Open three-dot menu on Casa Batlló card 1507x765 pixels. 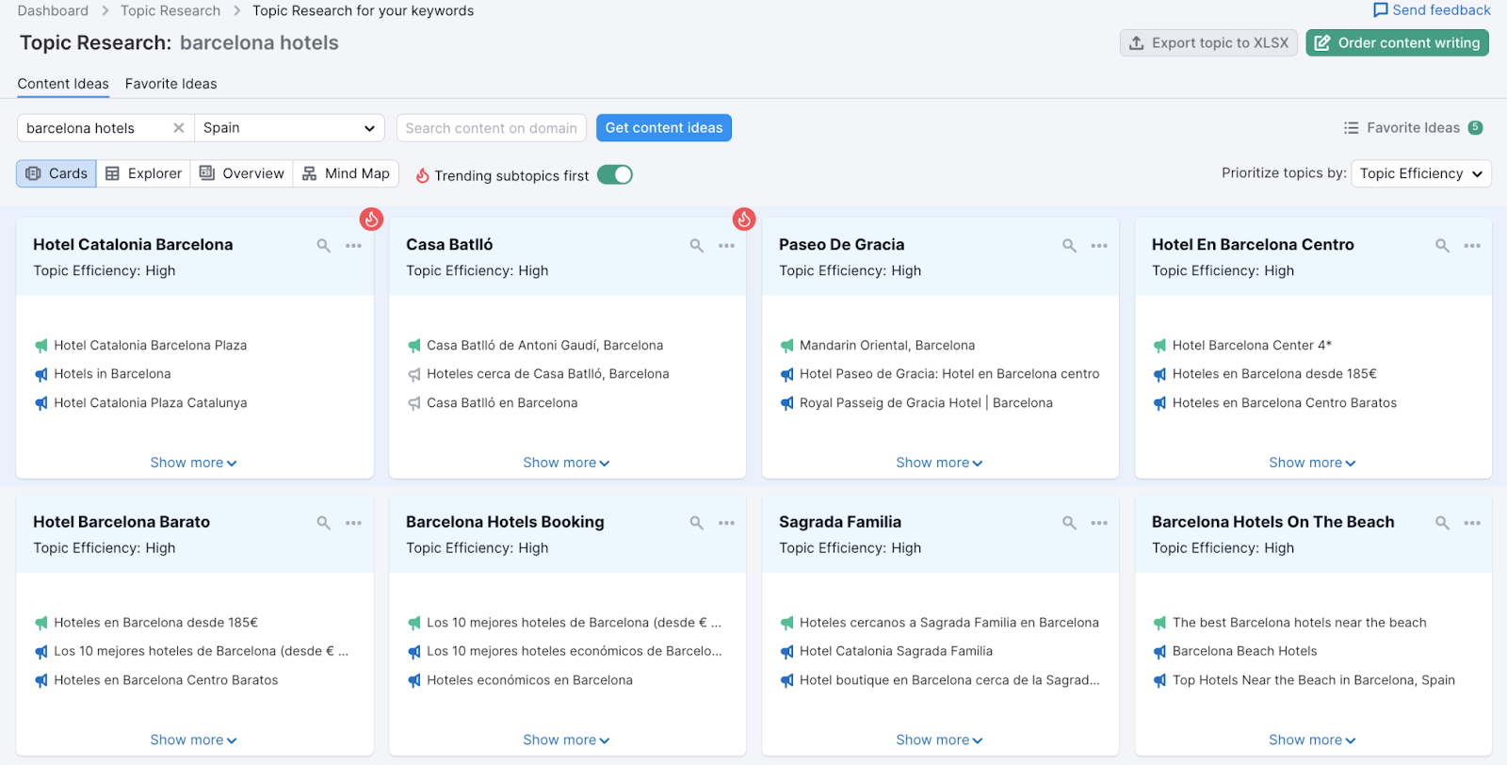[726, 246]
